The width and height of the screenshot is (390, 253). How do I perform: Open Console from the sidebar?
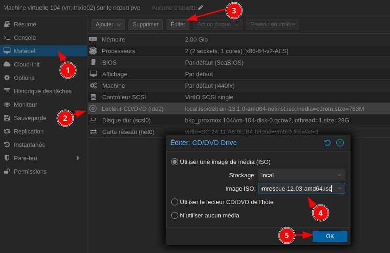[25, 37]
